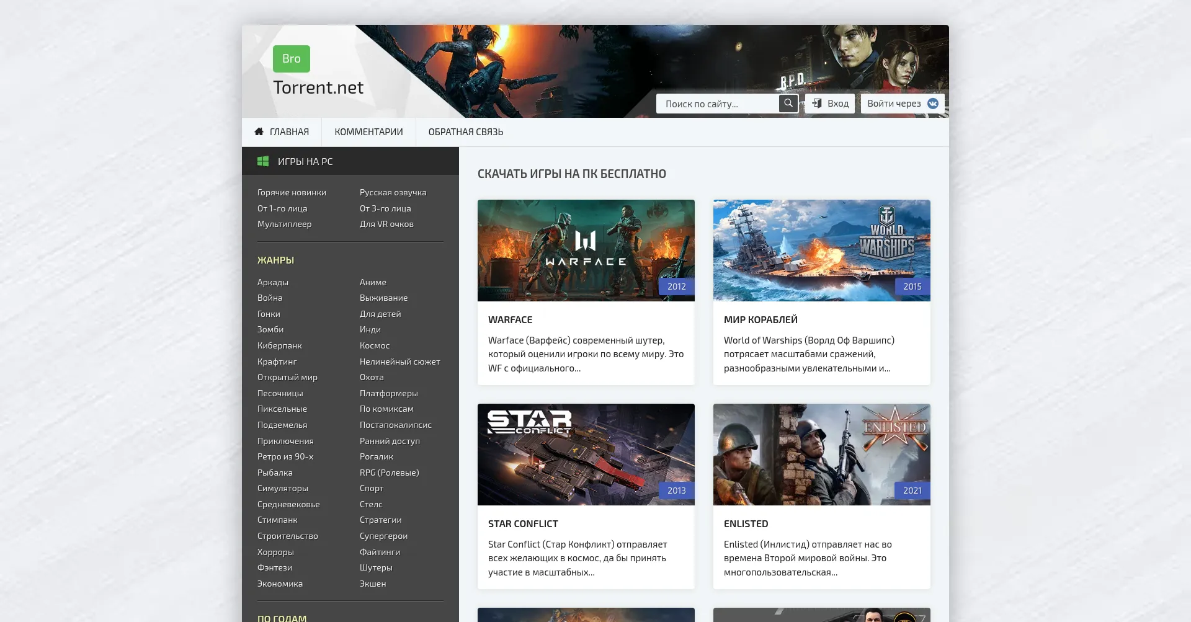This screenshot has height=622, width=1191.
Task: Click the STAR CONFLICT card title
Action: (x=523, y=524)
